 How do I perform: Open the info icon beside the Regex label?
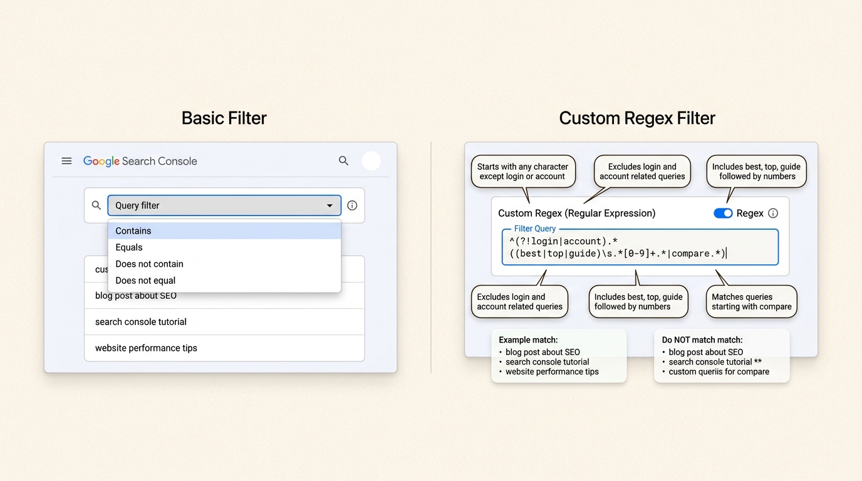tap(773, 213)
